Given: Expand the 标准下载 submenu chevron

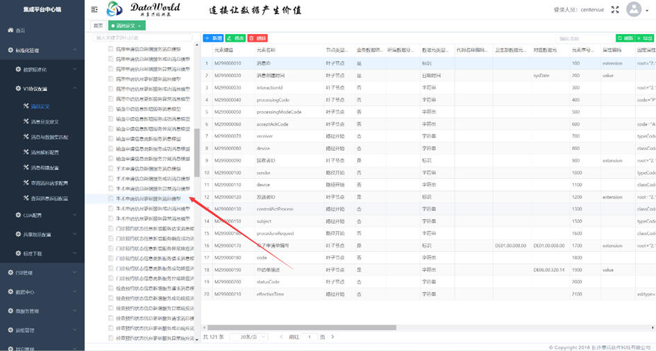Looking at the screenshot, I should click(75, 253).
